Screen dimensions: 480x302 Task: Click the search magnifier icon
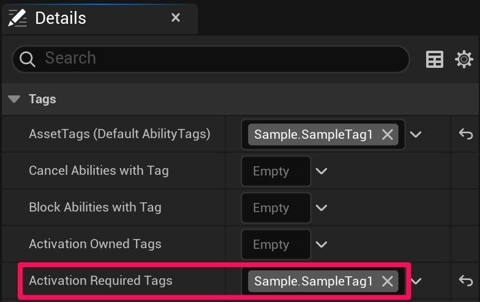28,59
